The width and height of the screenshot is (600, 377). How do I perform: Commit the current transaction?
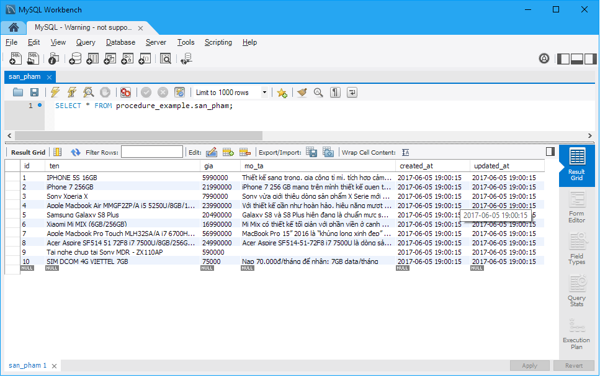pyautogui.click(x=146, y=93)
